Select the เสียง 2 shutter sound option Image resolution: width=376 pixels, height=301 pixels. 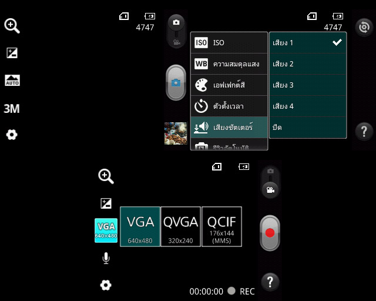(x=307, y=64)
